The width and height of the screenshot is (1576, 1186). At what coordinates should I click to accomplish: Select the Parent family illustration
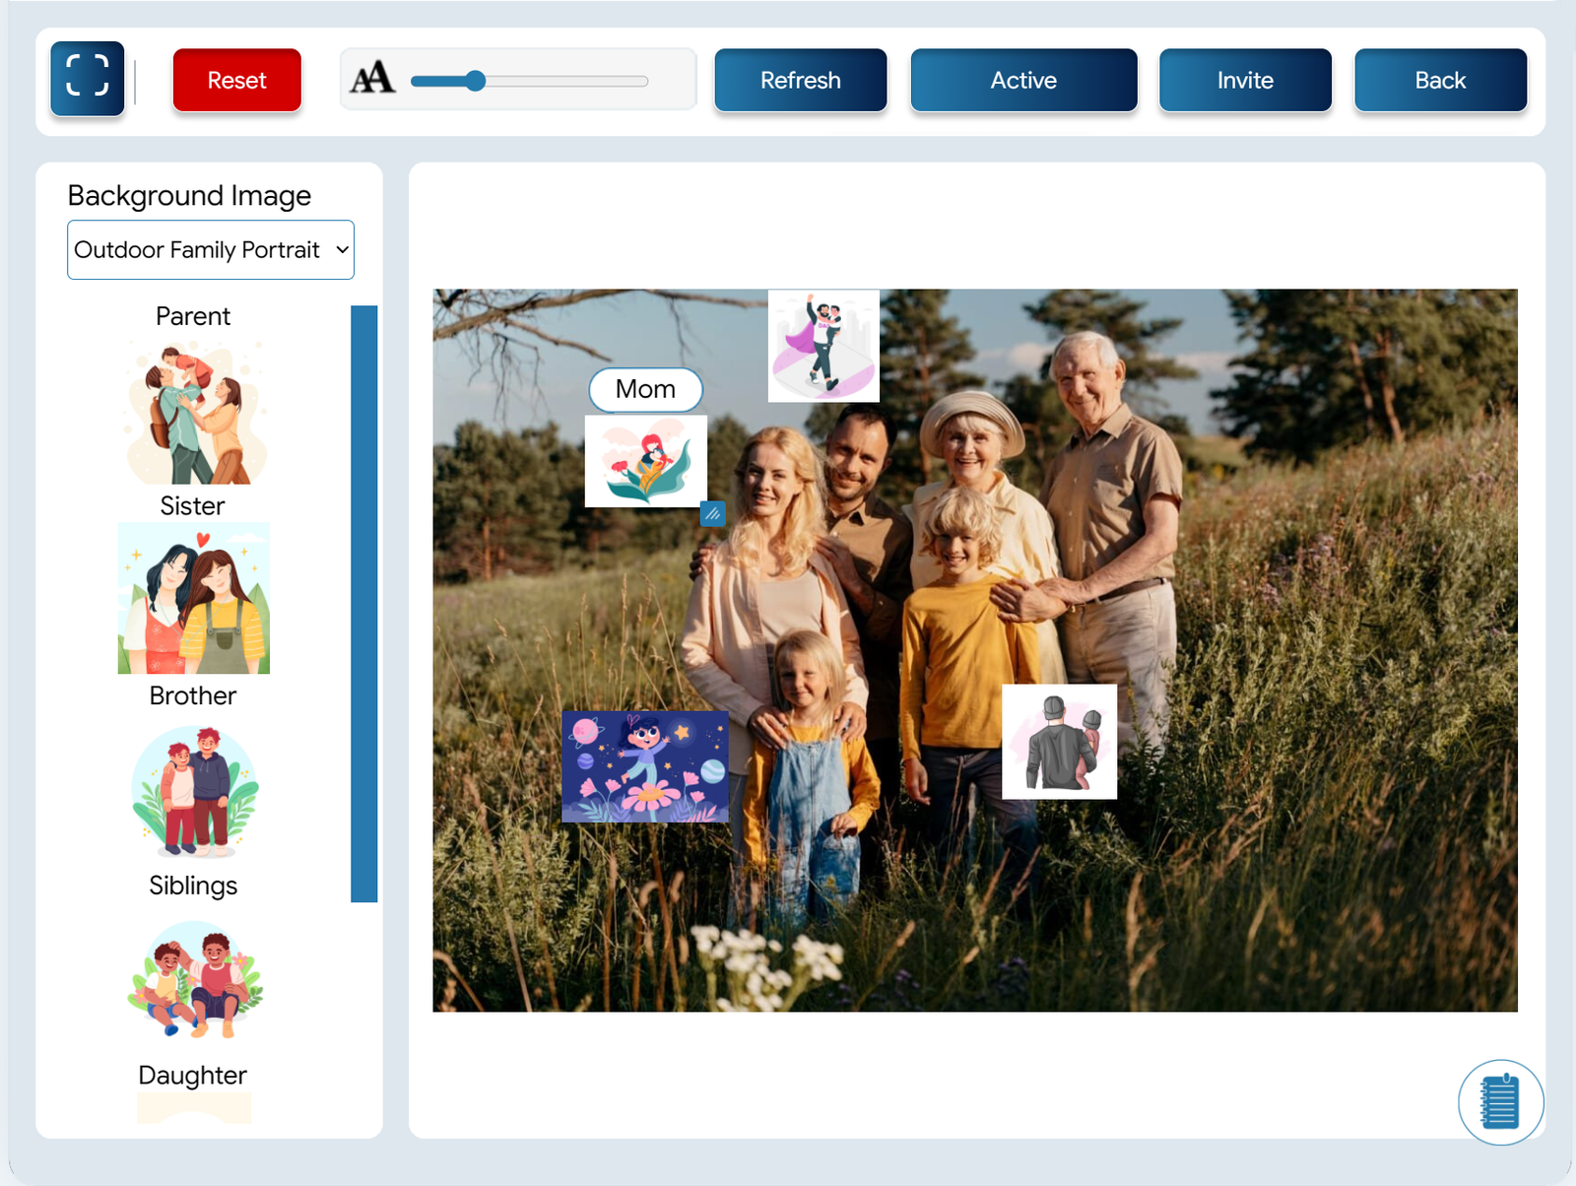coord(194,413)
